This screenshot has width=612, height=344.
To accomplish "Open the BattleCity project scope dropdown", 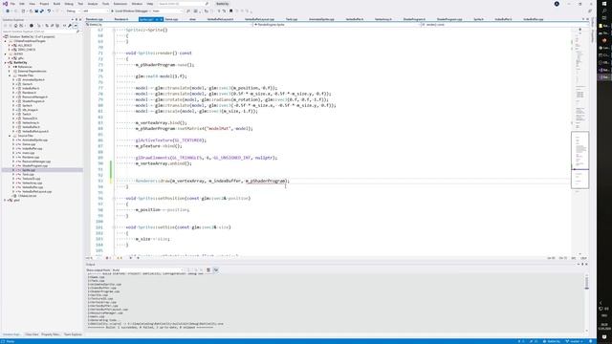I will [168, 25].
